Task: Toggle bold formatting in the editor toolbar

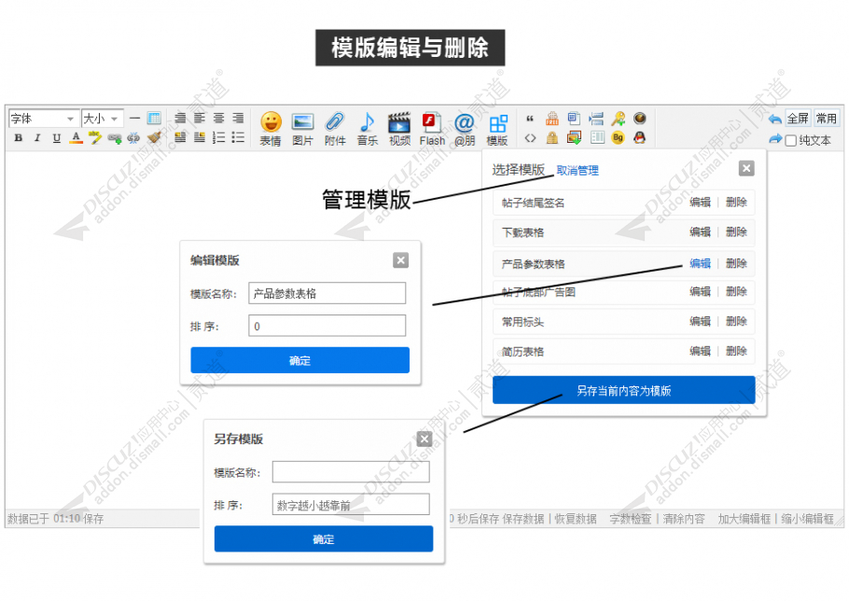Action: (x=19, y=137)
